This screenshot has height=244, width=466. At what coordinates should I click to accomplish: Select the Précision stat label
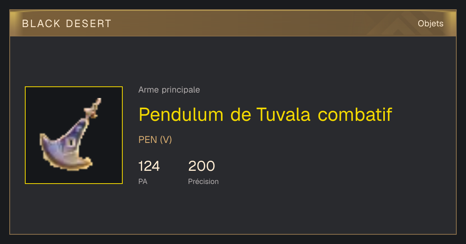pyautogui.click(x=203, y=181)
